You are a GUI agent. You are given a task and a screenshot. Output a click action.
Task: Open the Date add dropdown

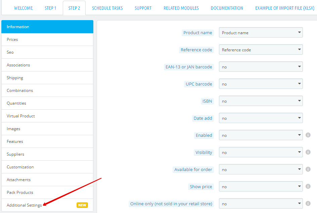pos(261,118)
